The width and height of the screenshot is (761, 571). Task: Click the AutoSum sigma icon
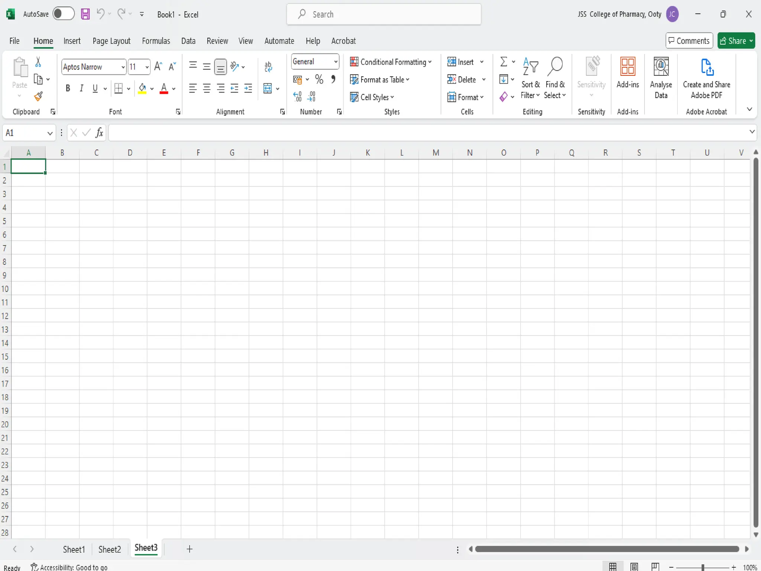click(x=503, y=62)
